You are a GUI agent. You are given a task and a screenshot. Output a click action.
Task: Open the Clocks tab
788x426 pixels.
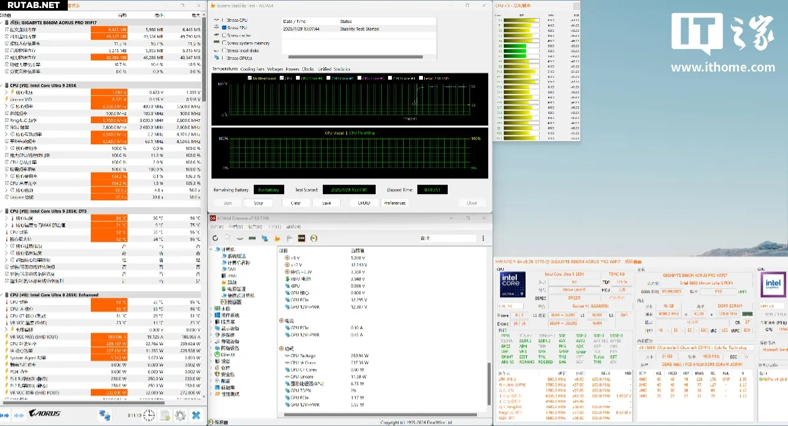pos(308,69)
